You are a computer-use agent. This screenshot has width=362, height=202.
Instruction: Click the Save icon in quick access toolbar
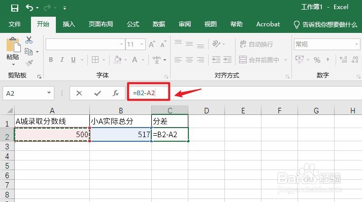coord(15,8)
